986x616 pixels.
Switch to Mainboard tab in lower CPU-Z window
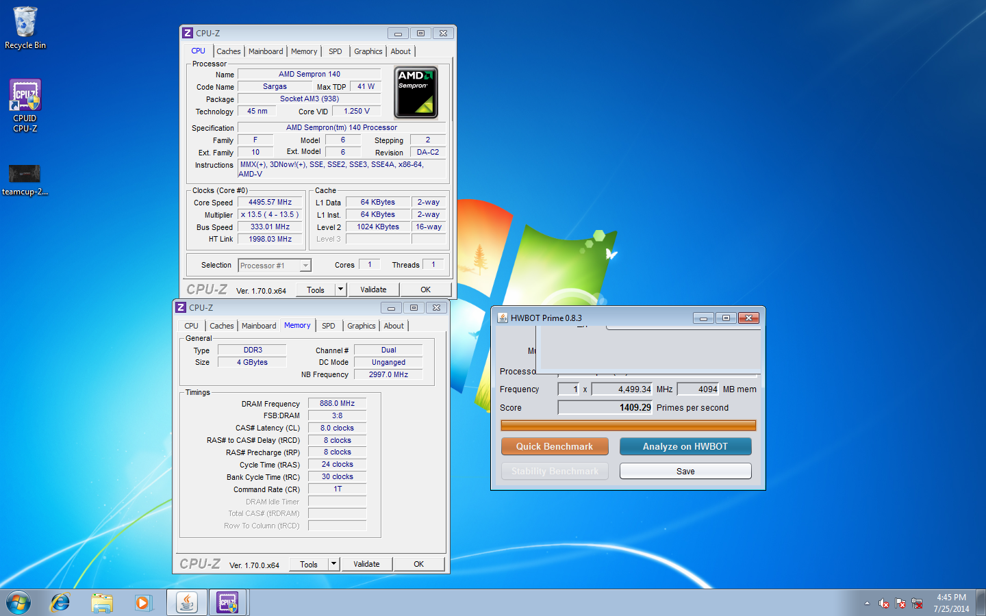click(x=259, y=326)
